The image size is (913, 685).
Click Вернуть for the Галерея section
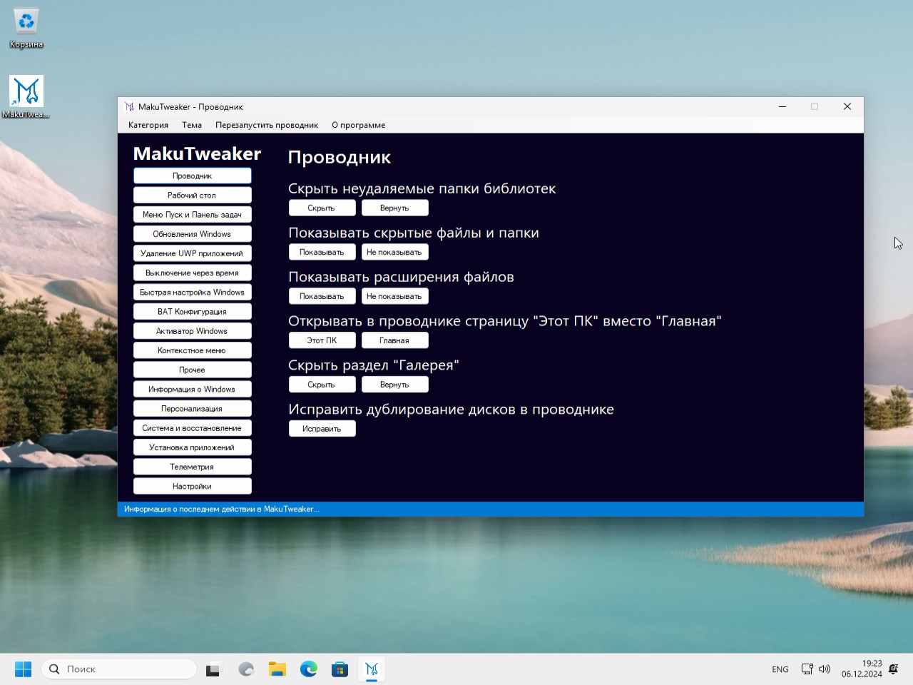point(394,385)
